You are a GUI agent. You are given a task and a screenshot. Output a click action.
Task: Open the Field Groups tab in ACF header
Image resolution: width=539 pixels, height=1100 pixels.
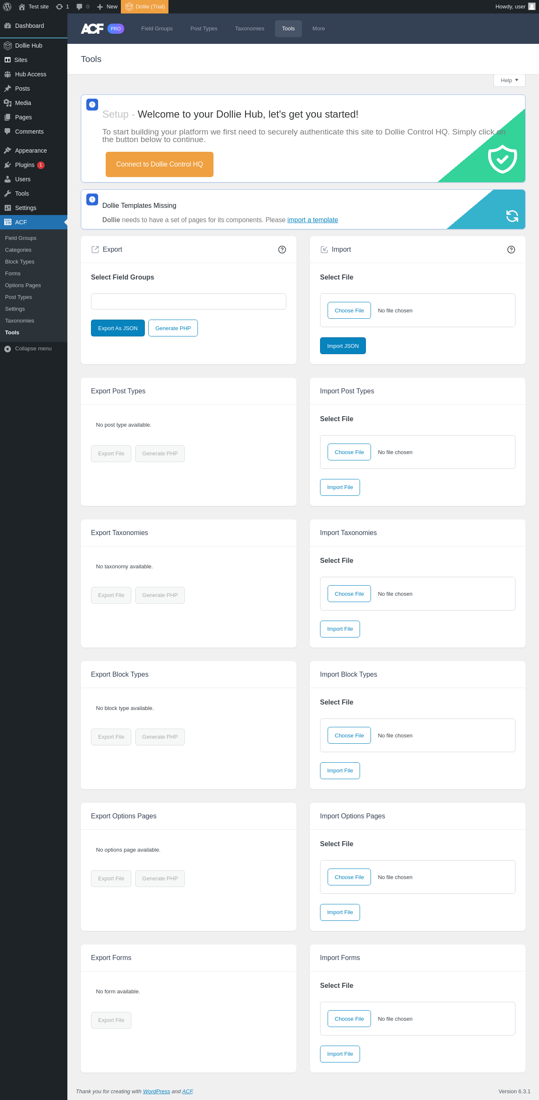[x=157, y=29]
